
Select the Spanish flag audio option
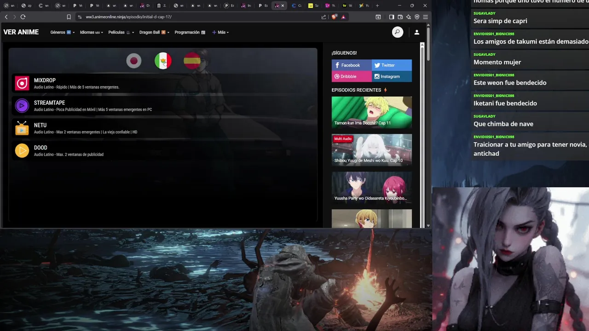coord(192,61)
